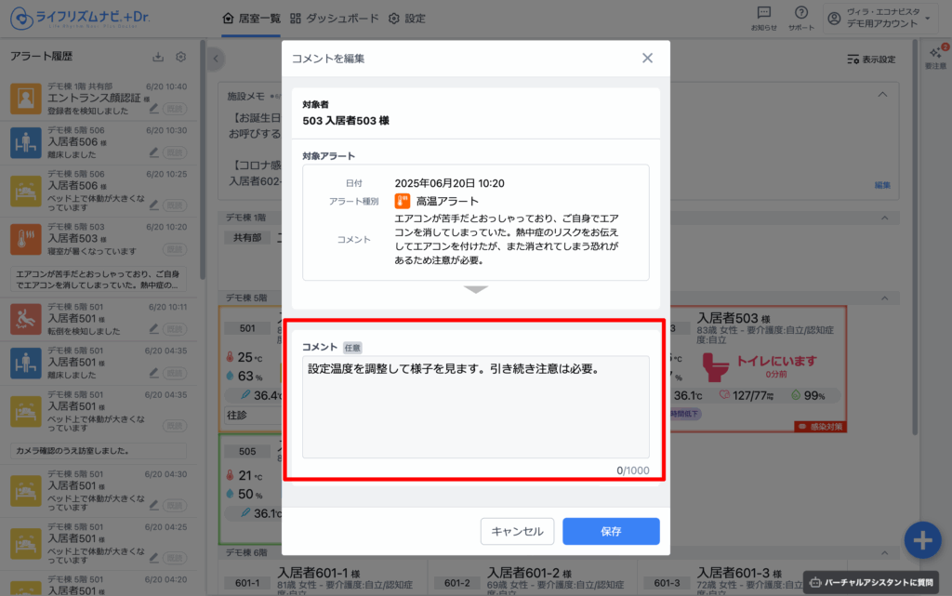Viewport: 952px width, 596px height.
Task: Click the 保存 button
Action: click(611, 531)
